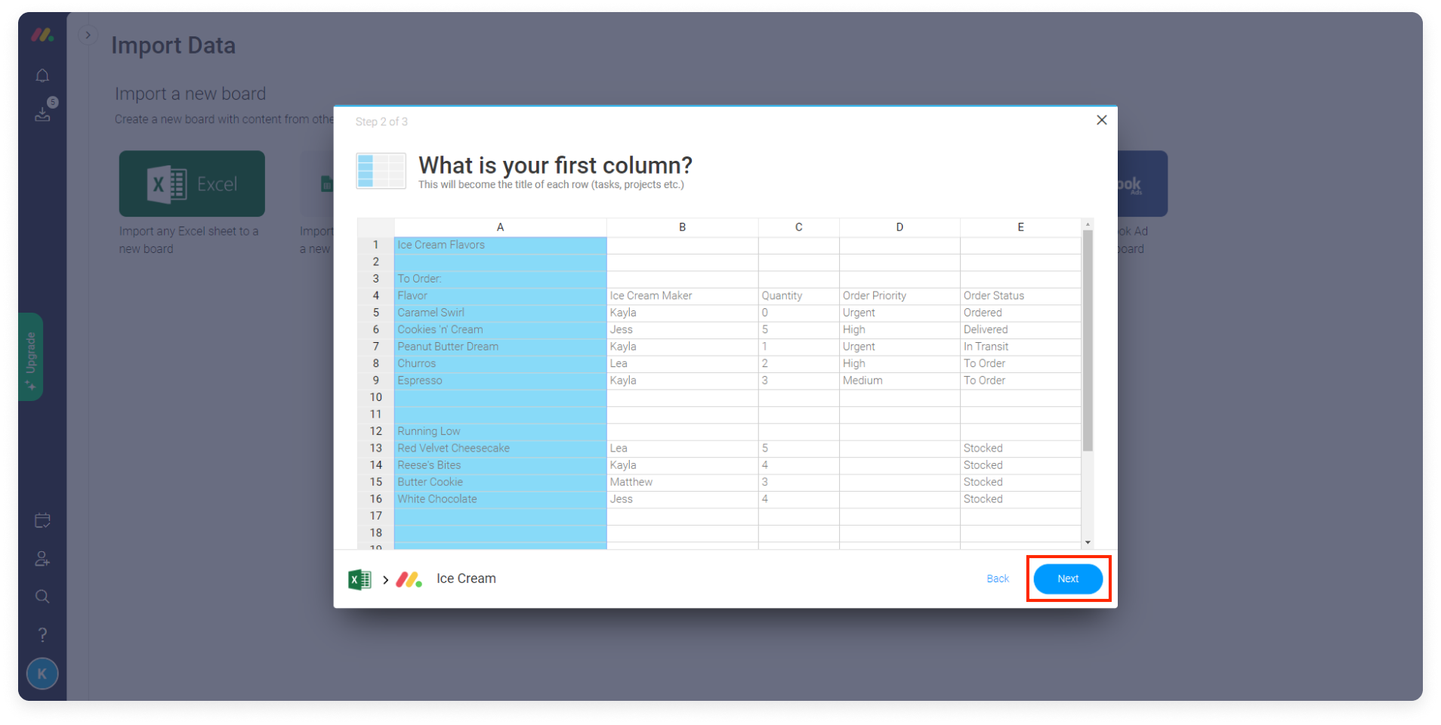The image size is (1441, 725).
Task: Click the Upgrade side tab
Action: coord(31,356)
